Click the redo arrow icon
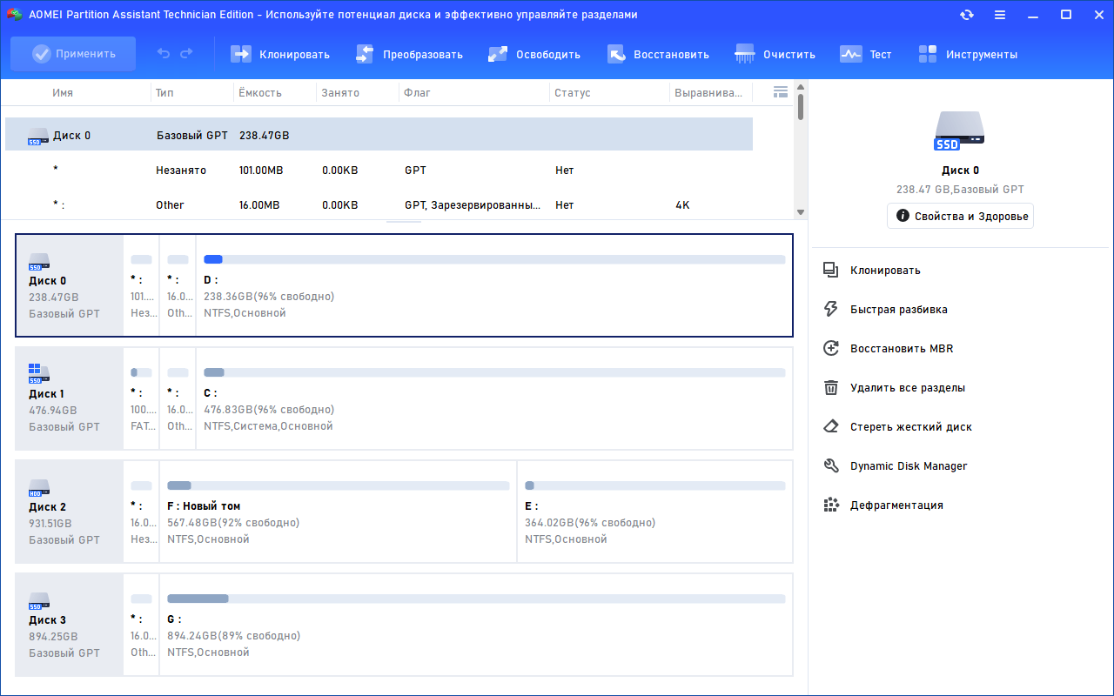1114x696 pixels. coord(186,54)
